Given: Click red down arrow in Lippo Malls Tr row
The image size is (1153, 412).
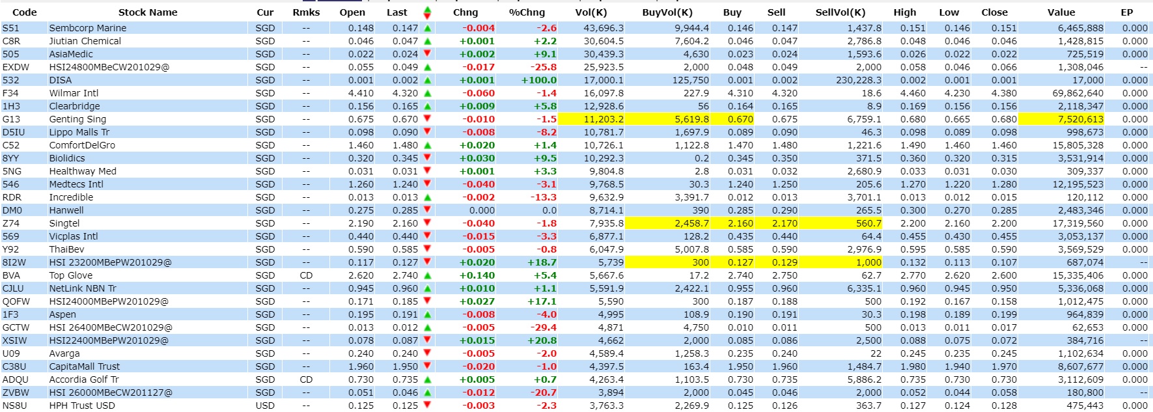Looking at the screenshot, I should click(x=428, y=131).
